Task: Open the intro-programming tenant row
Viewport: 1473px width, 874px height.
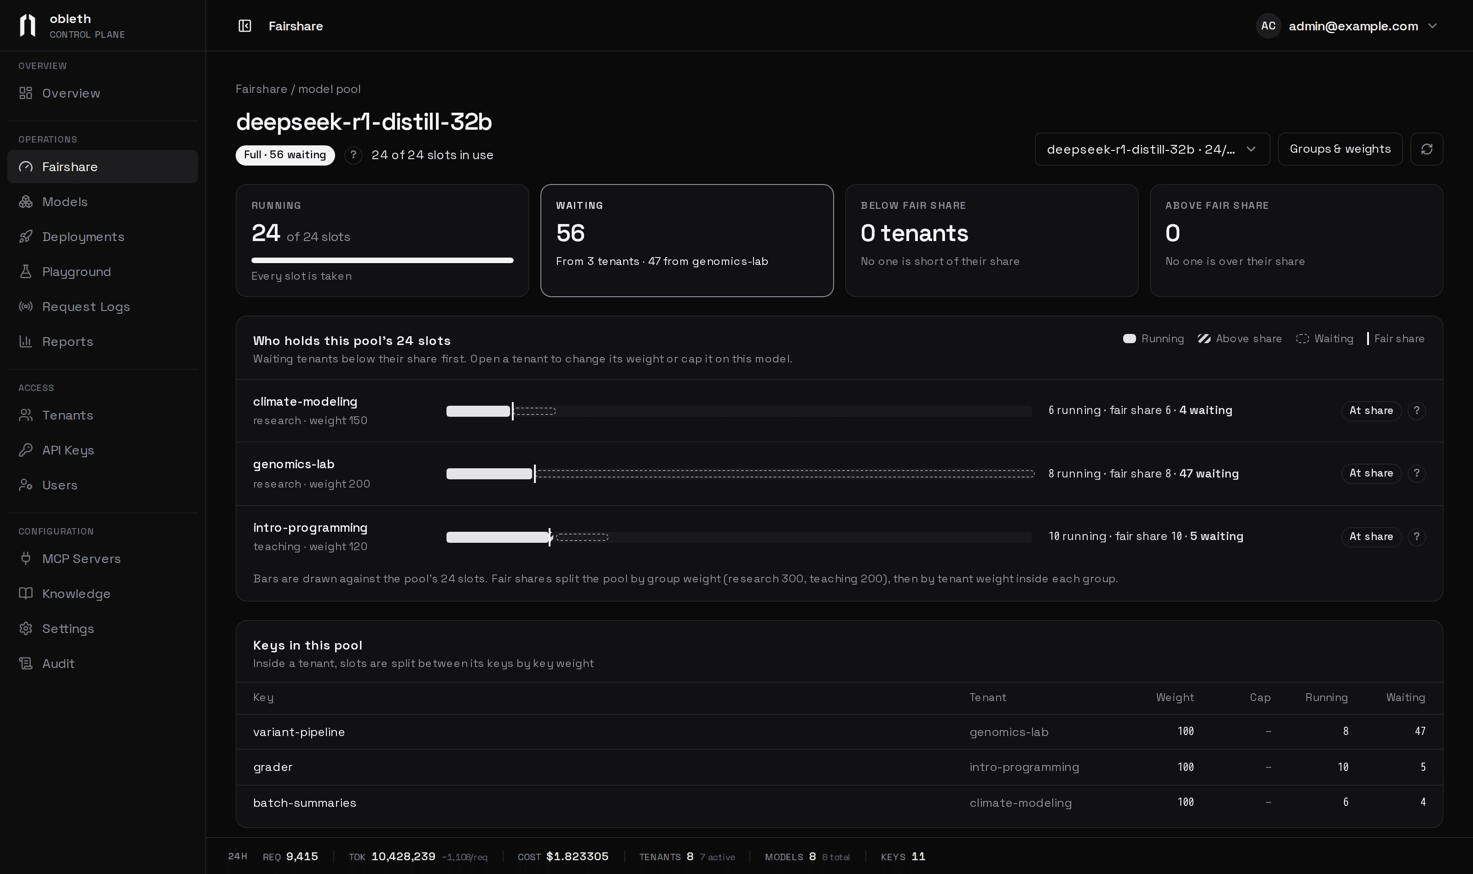Action: [839, 536]
